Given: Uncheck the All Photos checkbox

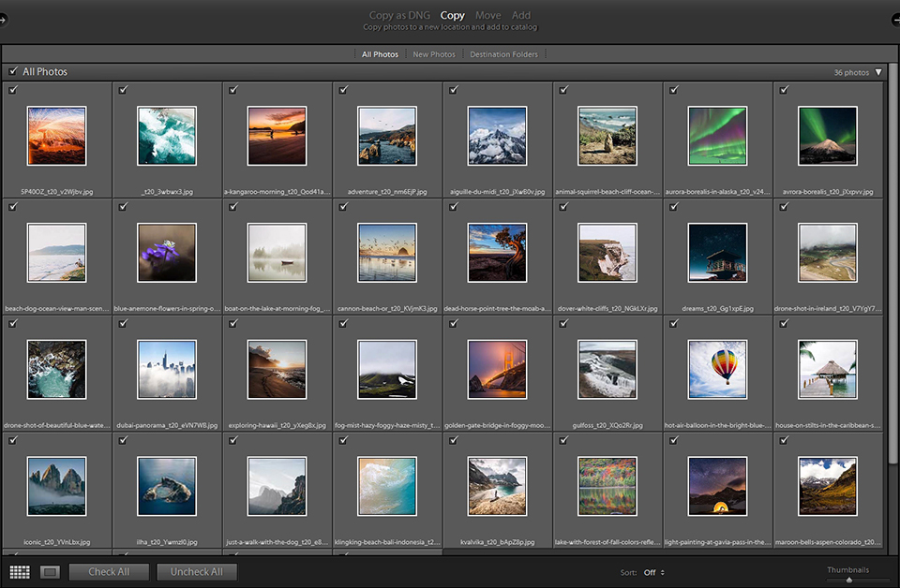Looking at the screenshot, I should (13, 71).
